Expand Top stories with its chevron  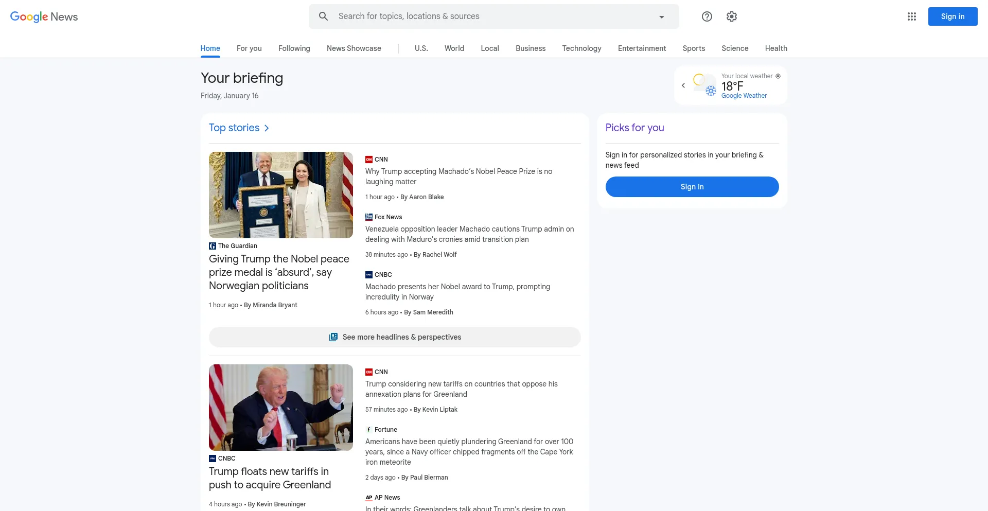[267, 128]
